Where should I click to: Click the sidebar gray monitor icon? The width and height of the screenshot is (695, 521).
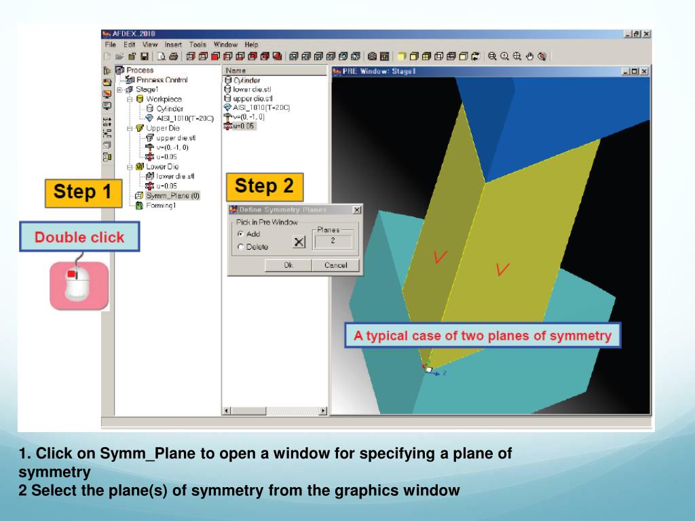tap(107, 107)
